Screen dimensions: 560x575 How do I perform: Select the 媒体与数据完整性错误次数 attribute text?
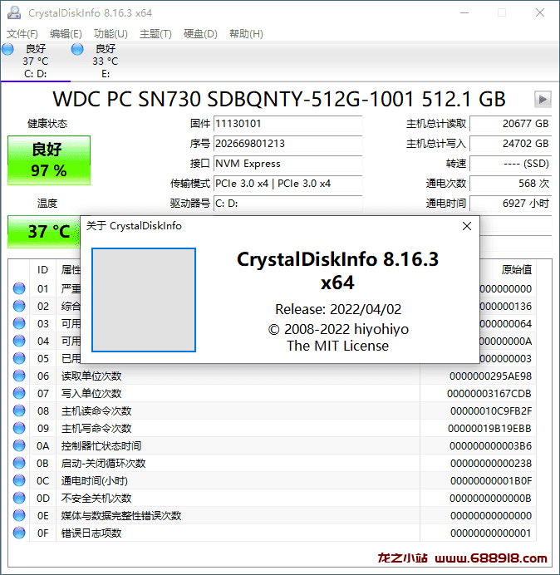coord(121,516)
